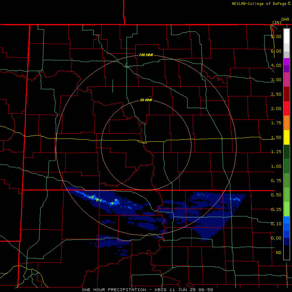The image size is (292, 292).
Task: Click the 0.00 legend value
Action: click(276, 238)
